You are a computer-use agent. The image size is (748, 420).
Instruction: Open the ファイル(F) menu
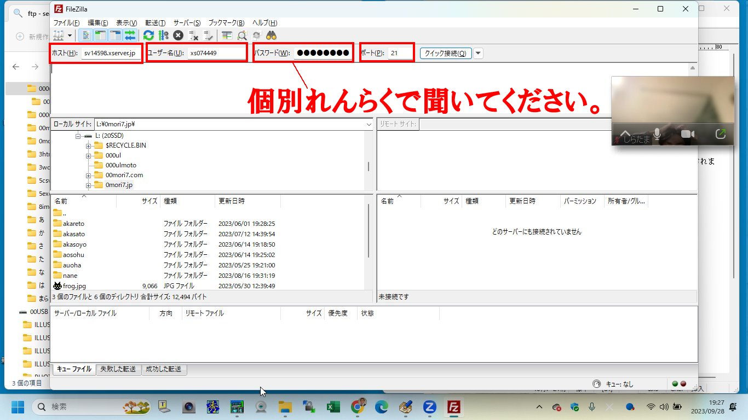tap(66, 23)
